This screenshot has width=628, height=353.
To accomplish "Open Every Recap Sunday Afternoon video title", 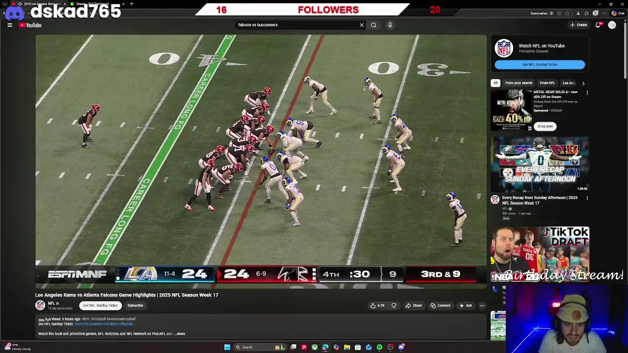I will click(540, 200).
